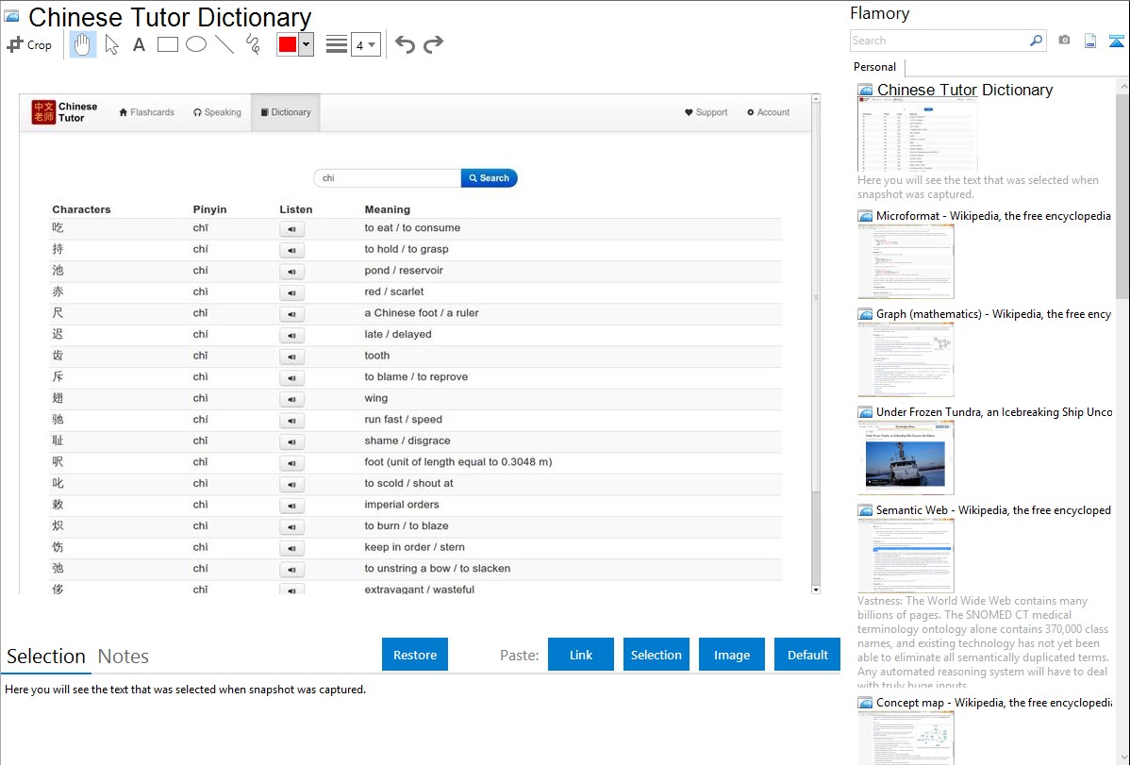This screenshot has width=1130, height=765.
Task: Play audio for 'red / scarlet'
Action: pos(291,292)
